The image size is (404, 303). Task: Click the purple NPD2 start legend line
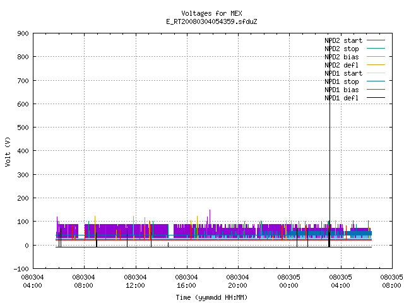[376, 40]
